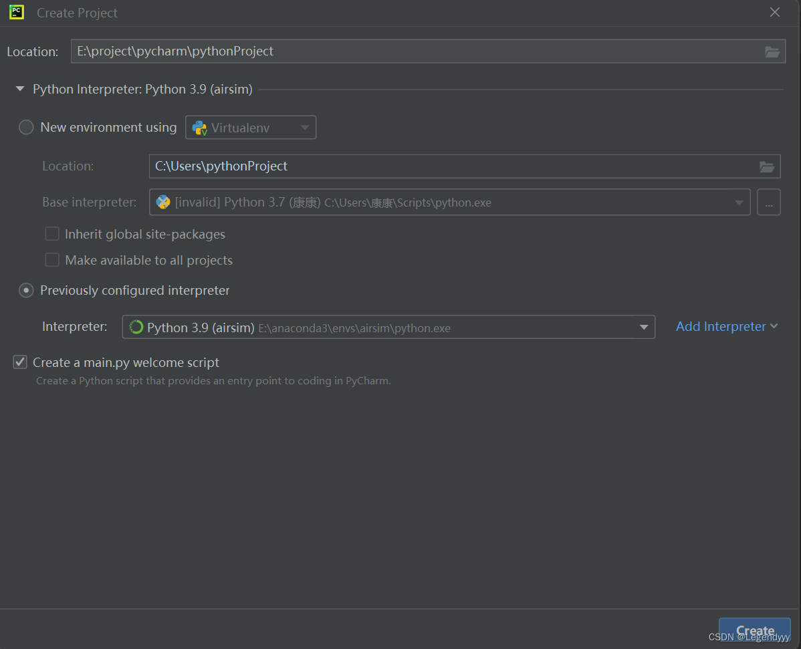Click the Create Project title text
The image size is (801, 649).
point(77,13)
